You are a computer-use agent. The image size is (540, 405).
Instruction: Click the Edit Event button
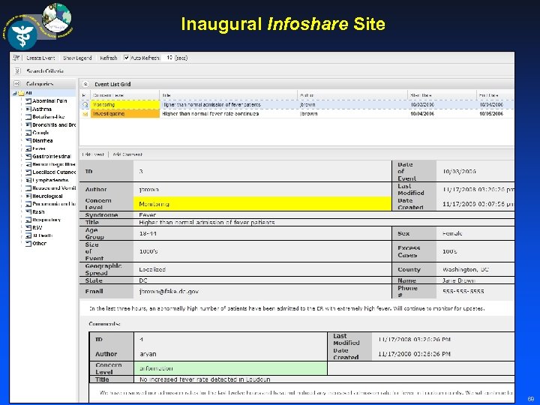point(93,154)
